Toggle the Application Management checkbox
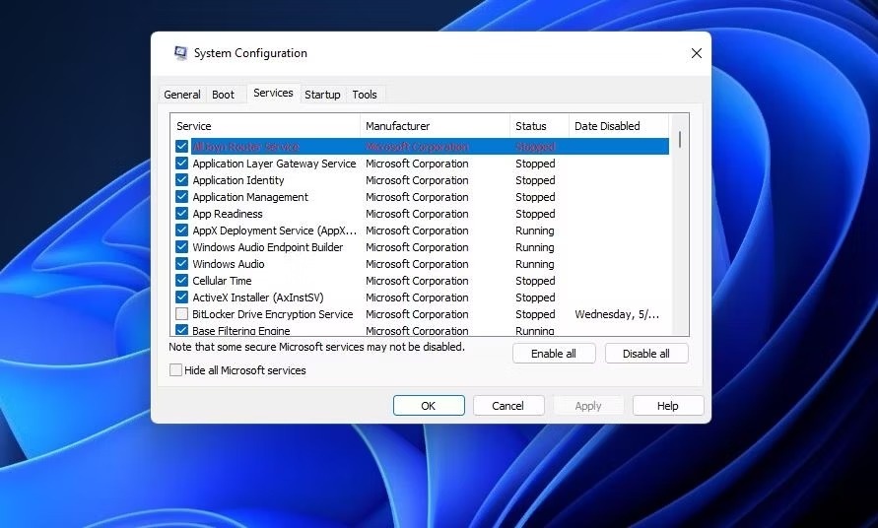878x528 pixels. point(181,197)
